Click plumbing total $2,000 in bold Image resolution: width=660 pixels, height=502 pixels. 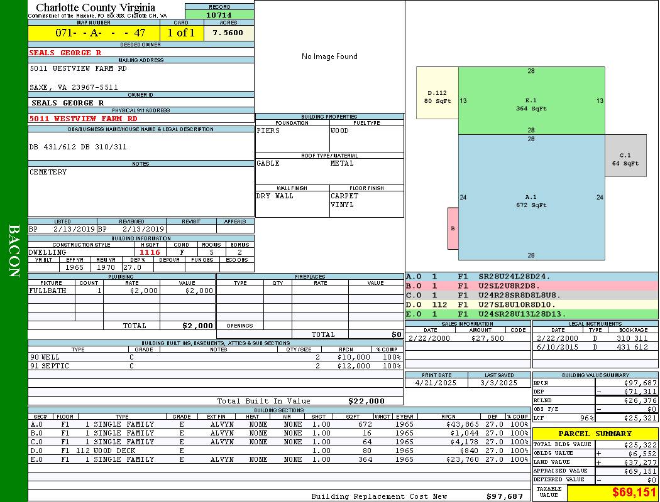(197, 326)
